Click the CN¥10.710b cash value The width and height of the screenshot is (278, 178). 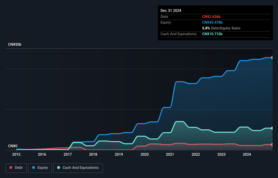[212, 34]
